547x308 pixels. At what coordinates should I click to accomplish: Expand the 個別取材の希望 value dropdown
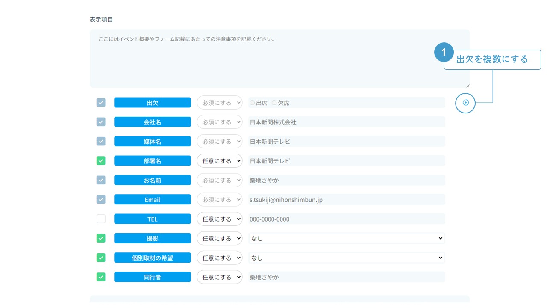347,258
